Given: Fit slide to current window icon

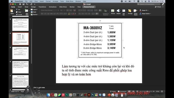Looking at the screenshot, I should 162,91.
